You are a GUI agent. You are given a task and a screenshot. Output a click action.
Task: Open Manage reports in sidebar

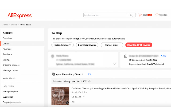(x=10, y=91)
